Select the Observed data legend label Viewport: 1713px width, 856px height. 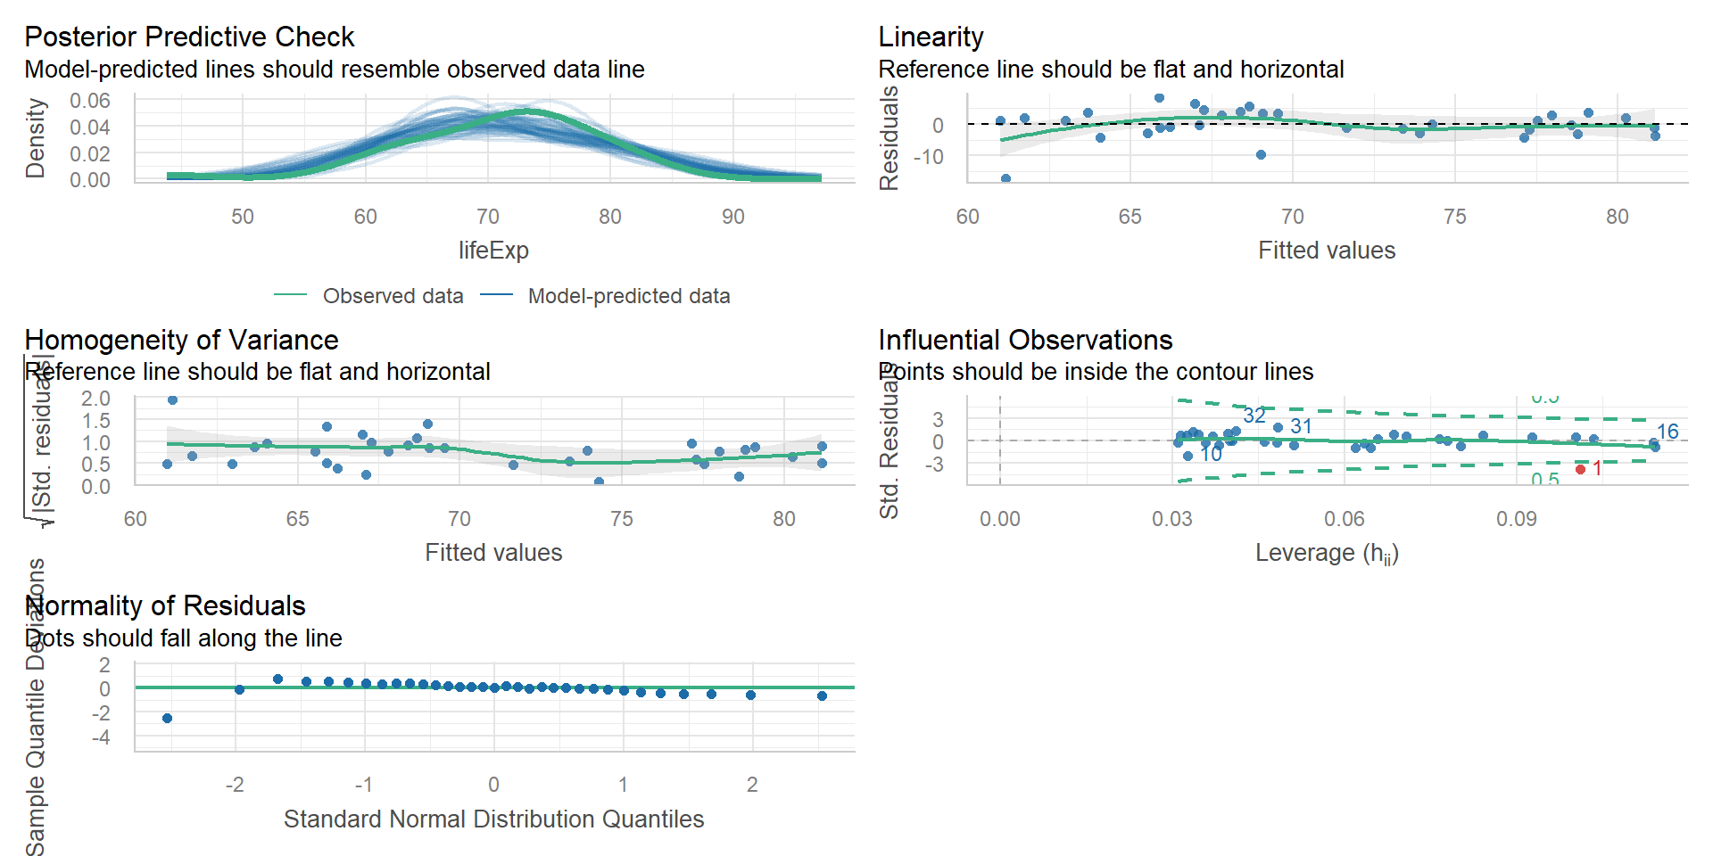(x=393, y=296)
